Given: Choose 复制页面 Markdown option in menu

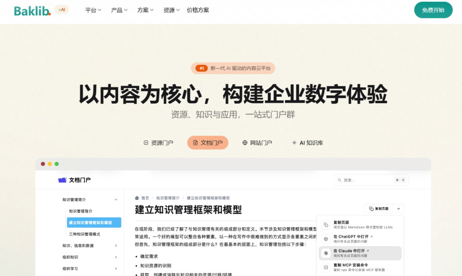Looking at the screenshot, I should 360,225.
